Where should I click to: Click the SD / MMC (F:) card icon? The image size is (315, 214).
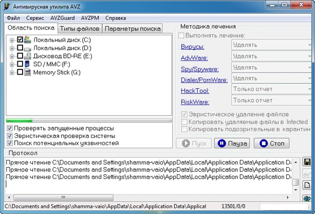point(28,64)
